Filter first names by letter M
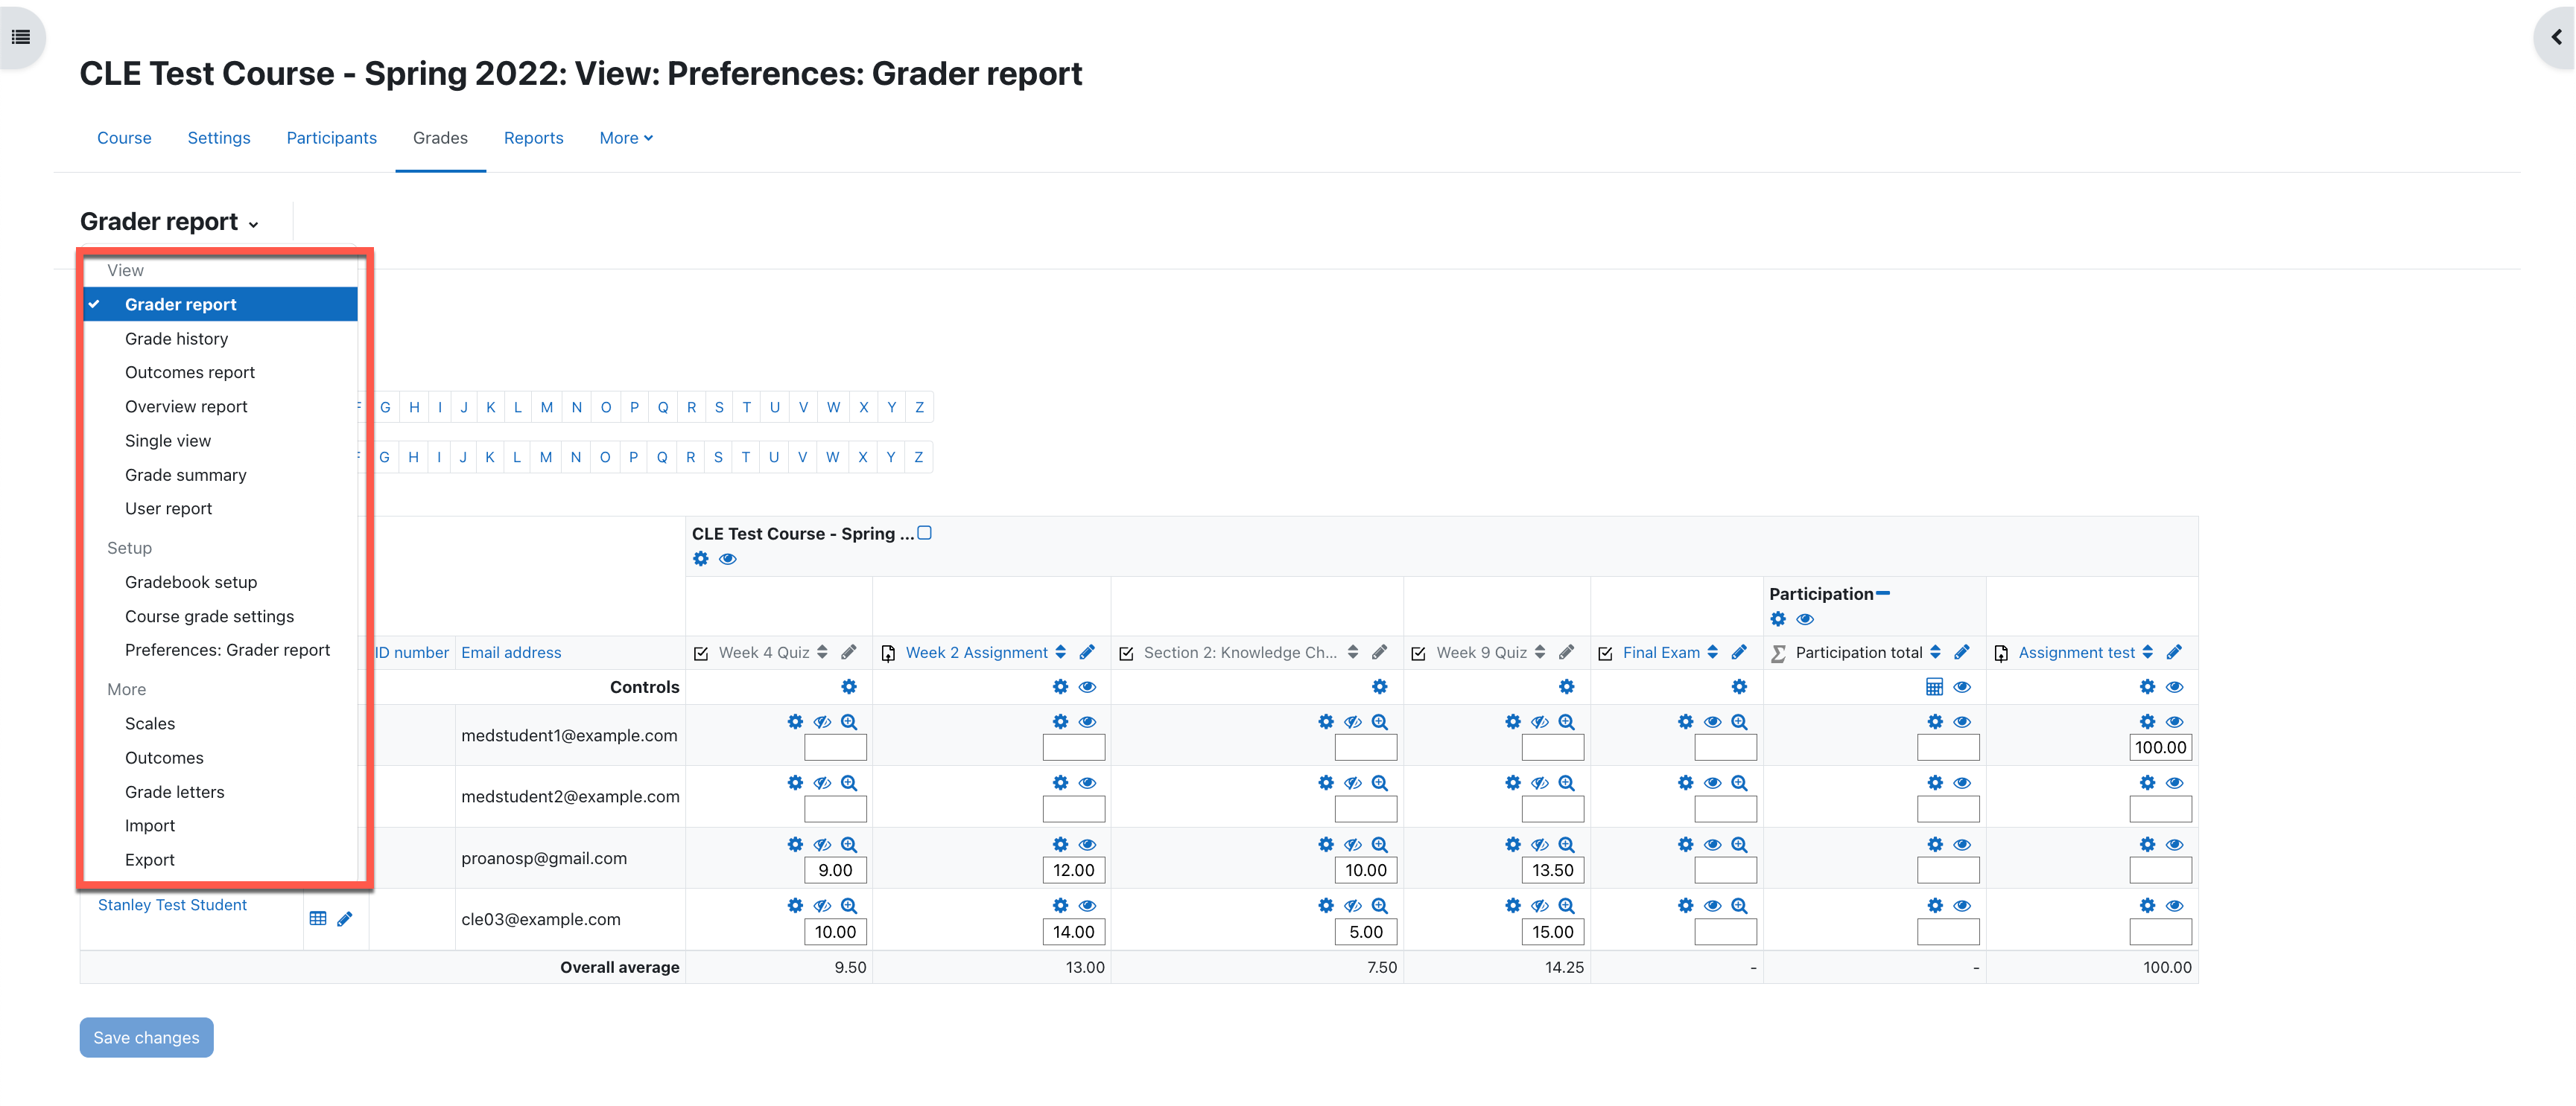This screenshot has width=2576, height=1106. (547, 408)
